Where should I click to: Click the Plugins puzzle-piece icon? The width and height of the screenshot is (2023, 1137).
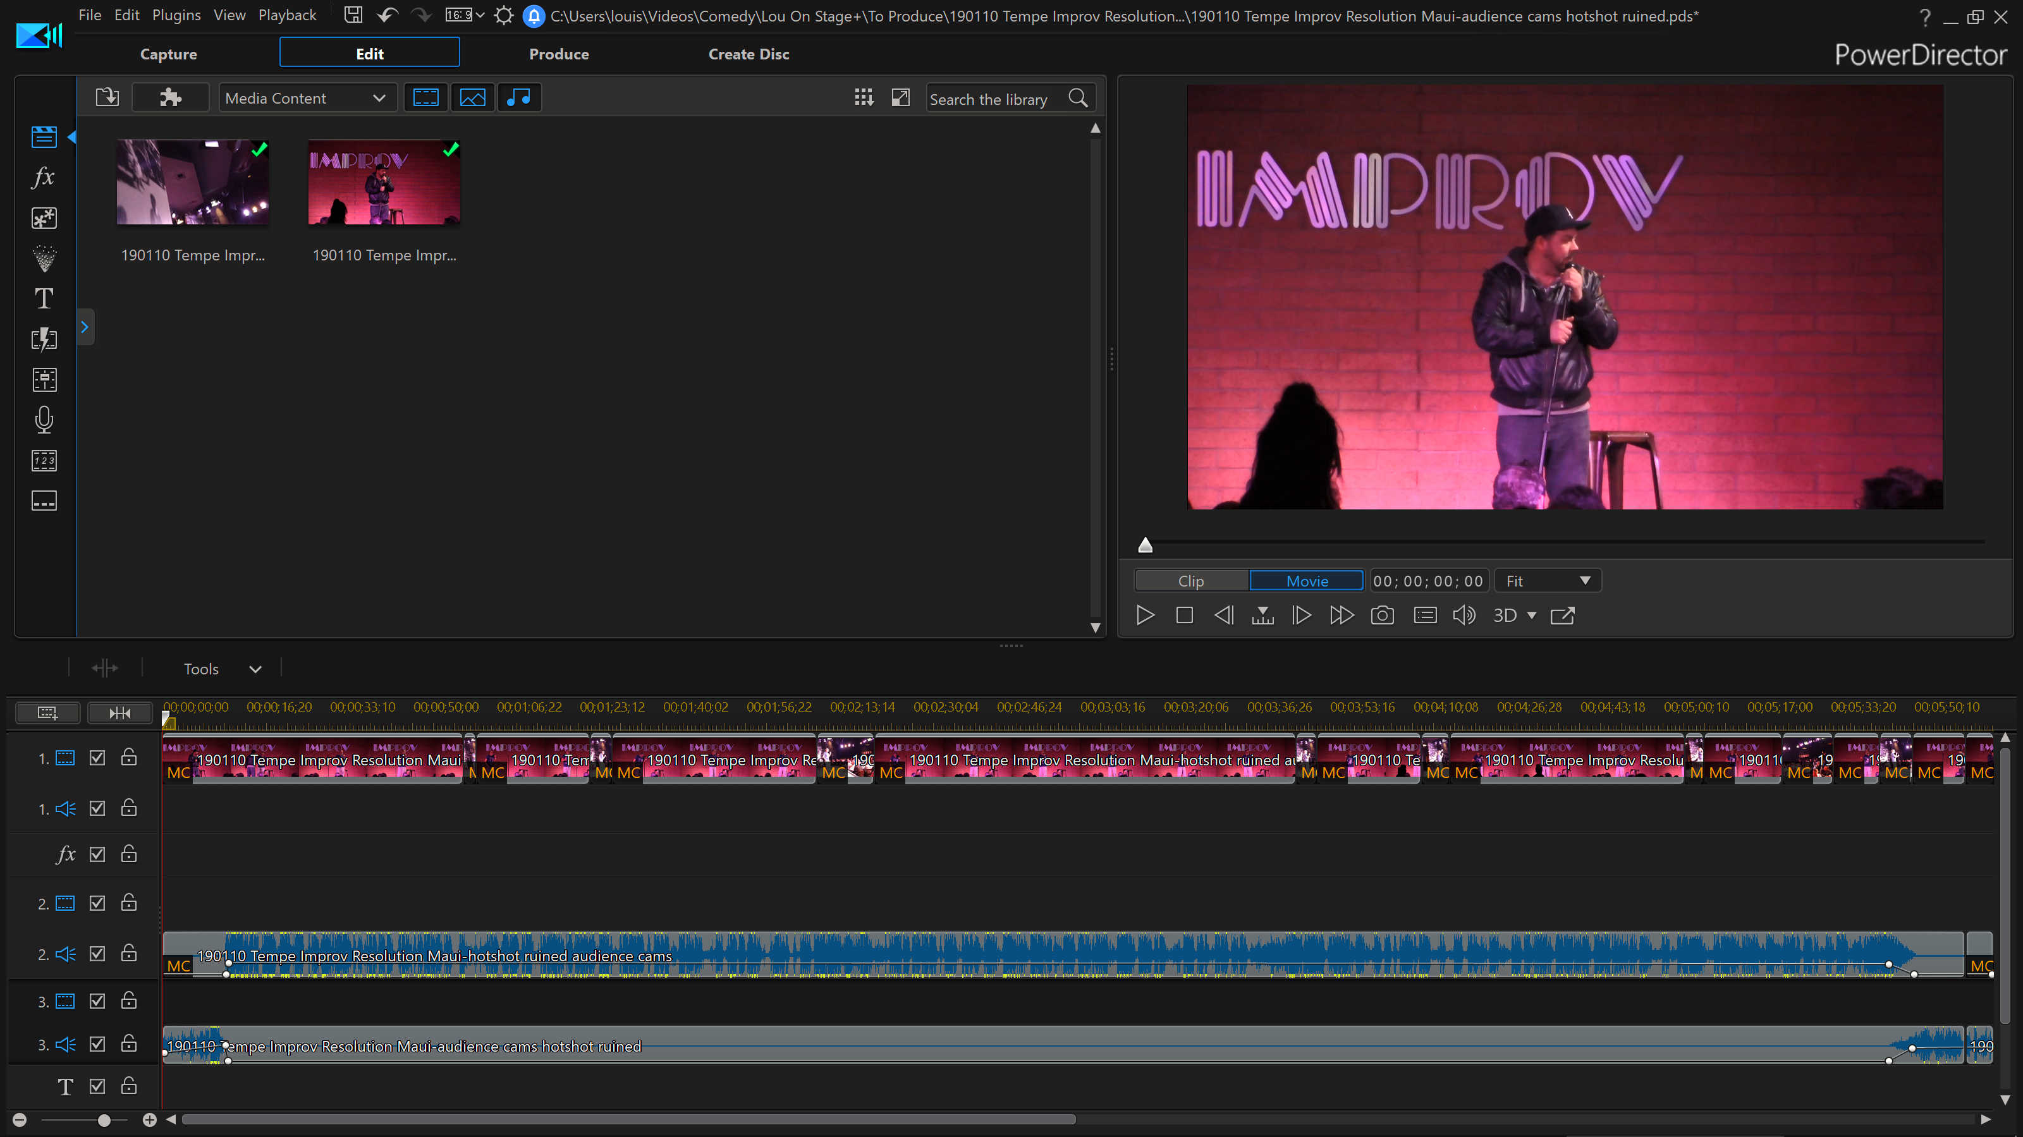tap(171, 97)
